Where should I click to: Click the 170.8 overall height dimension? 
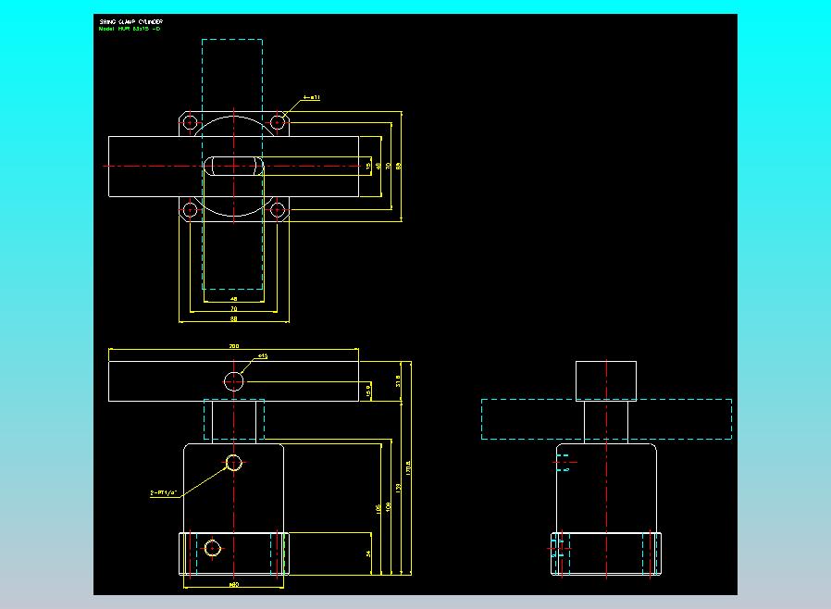click(x=408, y=468)
